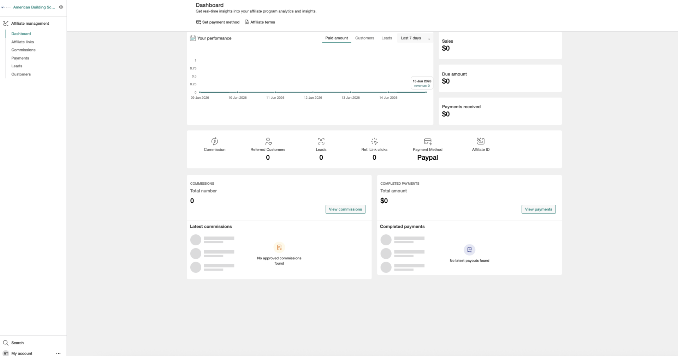The width and height of the screenshot is (678, 356).
Task: Click the Payments received $0 card
Action: (x=500, y=111)
